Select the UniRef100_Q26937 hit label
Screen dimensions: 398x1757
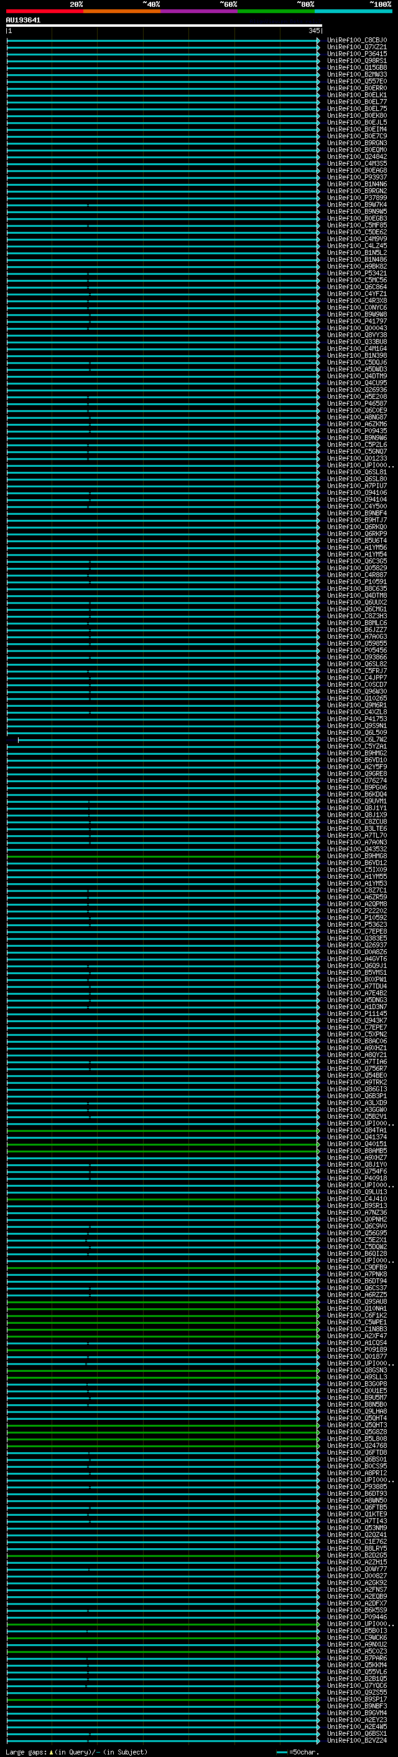tap(356, 946)
